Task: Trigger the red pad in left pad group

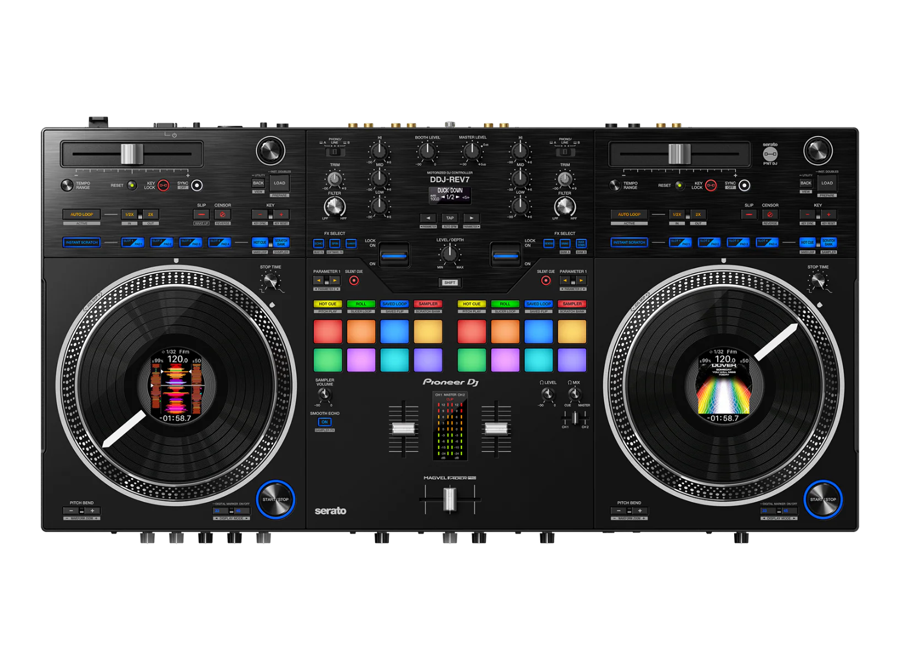Action: (x=328, y=332)
